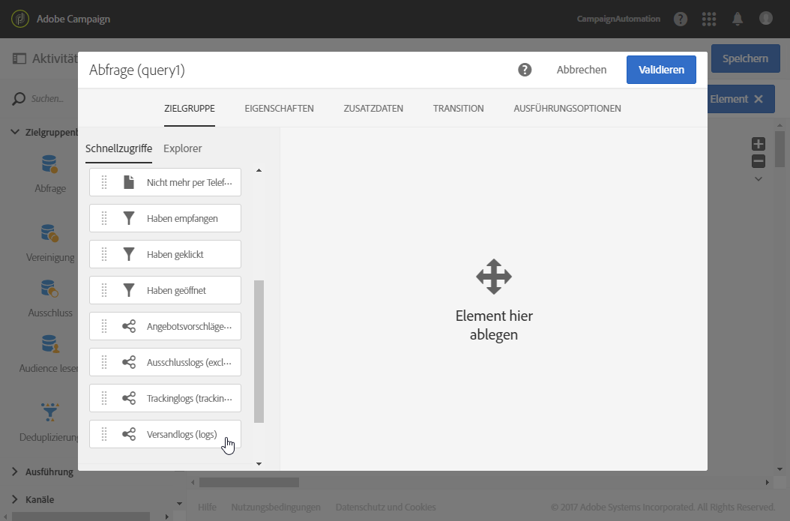Switch to the EIGENSCHAFTEN tab
The height and width of the screenshot is (521, 790).
[279, 109]
